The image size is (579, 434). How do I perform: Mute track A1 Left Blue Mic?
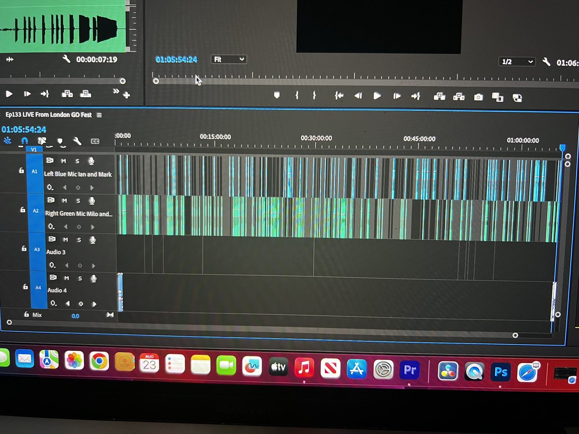click(64, 161)
